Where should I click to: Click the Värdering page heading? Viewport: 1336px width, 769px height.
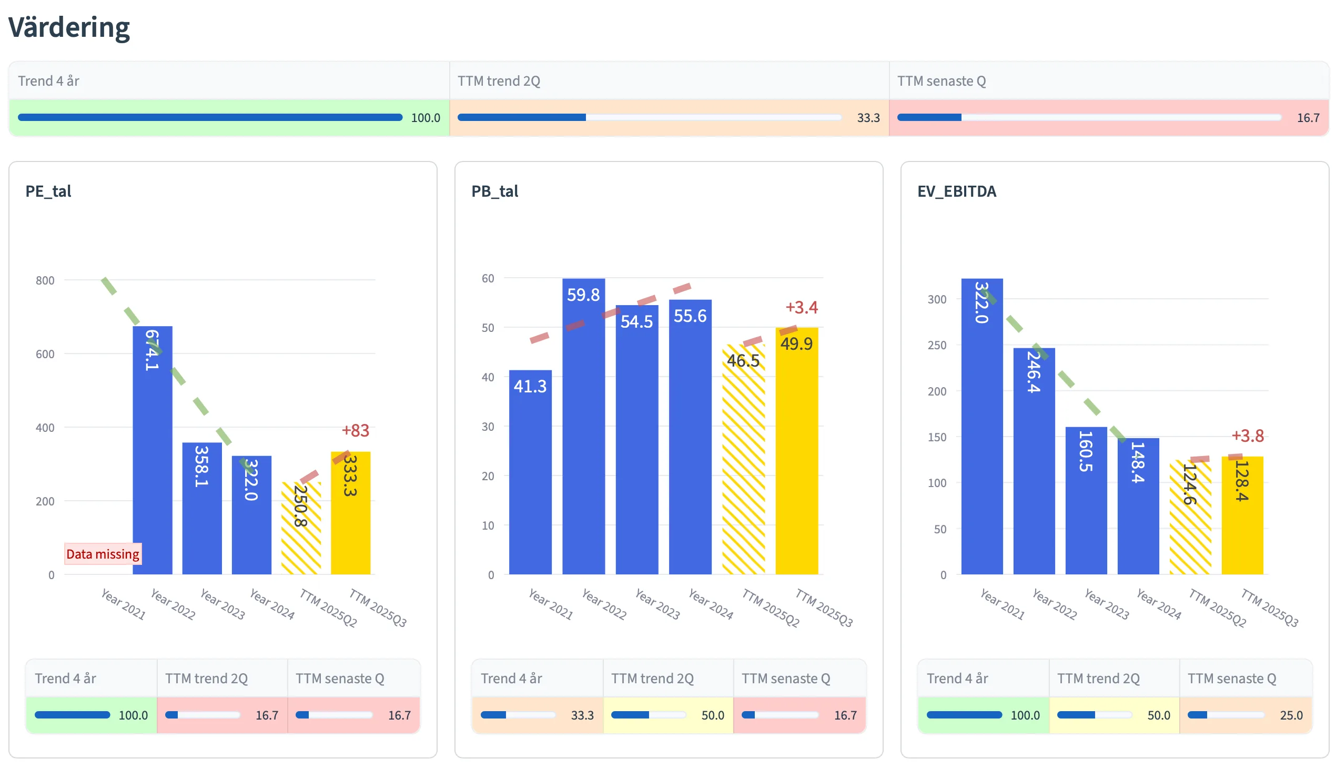click(x=69, y=27)
